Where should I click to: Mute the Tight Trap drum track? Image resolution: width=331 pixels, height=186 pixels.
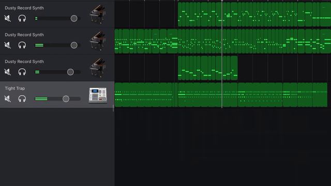pos(8,99)
